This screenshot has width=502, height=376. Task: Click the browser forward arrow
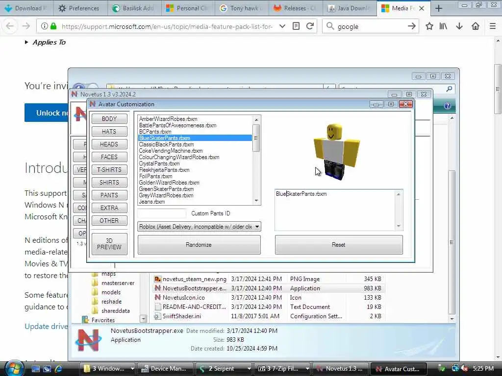26,26
